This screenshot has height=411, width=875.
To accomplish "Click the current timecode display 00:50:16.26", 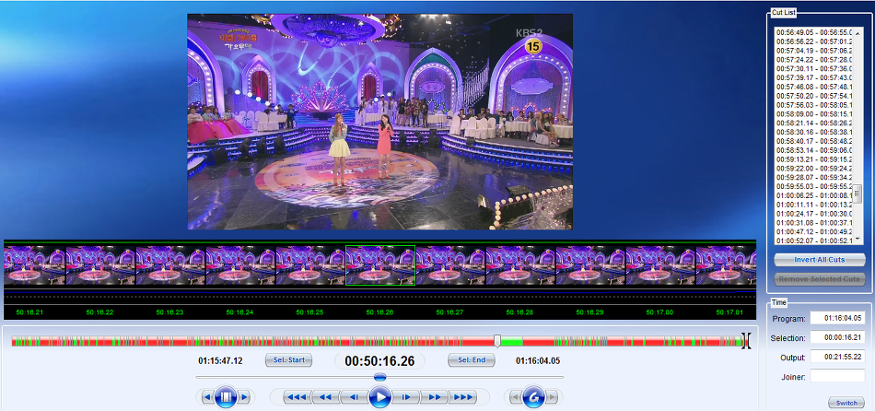I will 380,361.
